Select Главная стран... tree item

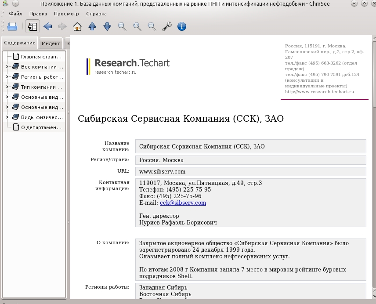(41, 57)
